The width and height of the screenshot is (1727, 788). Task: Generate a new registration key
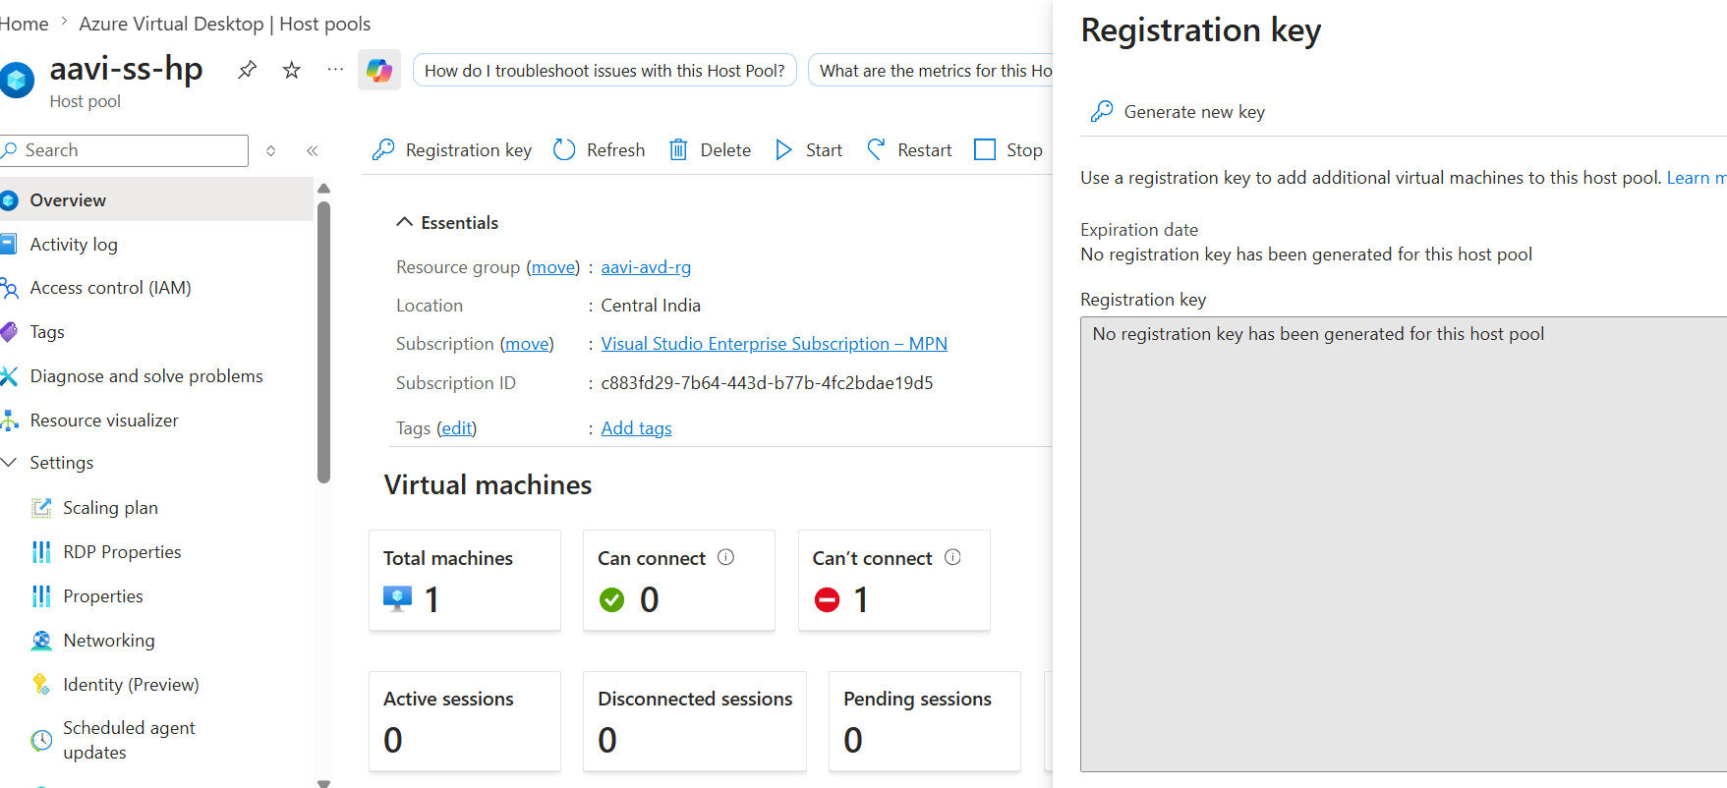(x=1179, y=112)
